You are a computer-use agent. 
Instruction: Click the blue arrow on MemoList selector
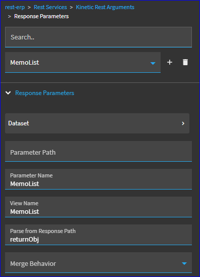[153, 63]
